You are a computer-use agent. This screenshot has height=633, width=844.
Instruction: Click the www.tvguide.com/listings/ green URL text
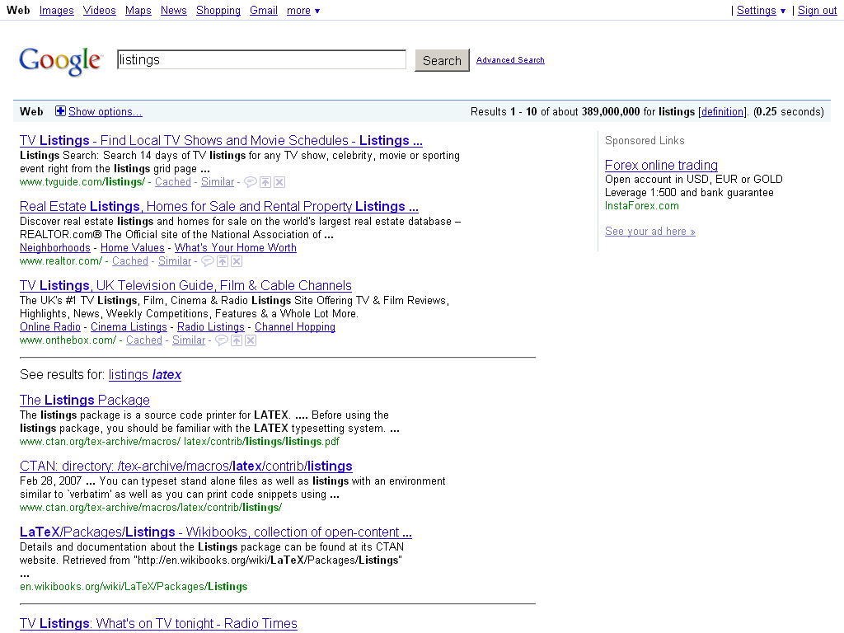pos(82,182)
